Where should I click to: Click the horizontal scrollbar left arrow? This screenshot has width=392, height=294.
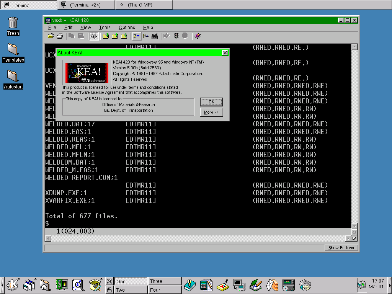(x=48, y=238)
